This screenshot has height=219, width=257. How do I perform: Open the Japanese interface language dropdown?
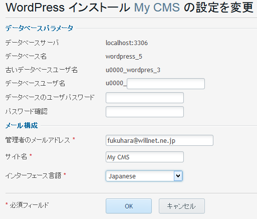(144, 176)
